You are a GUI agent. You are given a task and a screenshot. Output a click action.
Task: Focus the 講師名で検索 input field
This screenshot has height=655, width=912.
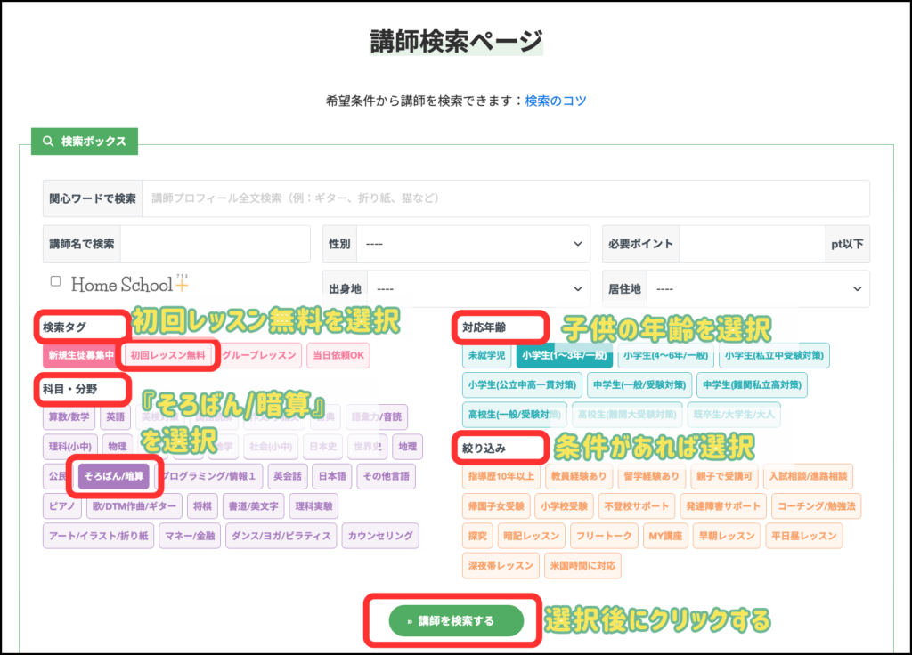coord(214,244)
